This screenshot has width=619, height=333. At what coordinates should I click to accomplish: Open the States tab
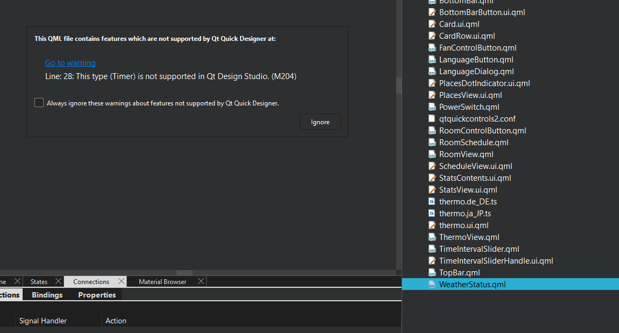click(x=39, y=281)
